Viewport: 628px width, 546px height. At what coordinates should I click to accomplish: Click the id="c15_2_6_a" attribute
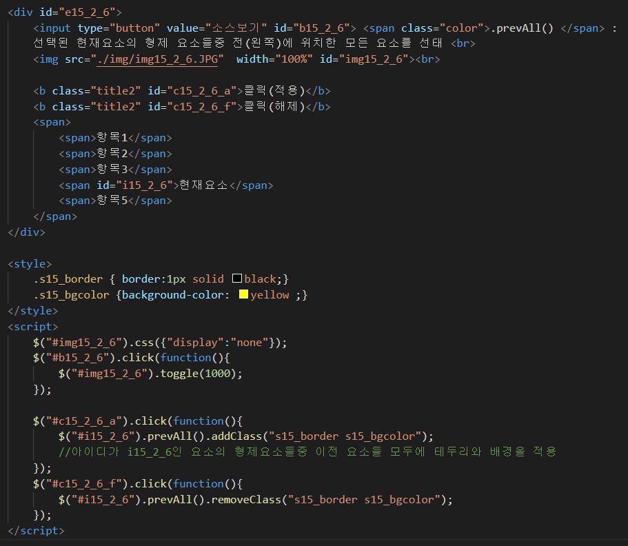(192, 91)
